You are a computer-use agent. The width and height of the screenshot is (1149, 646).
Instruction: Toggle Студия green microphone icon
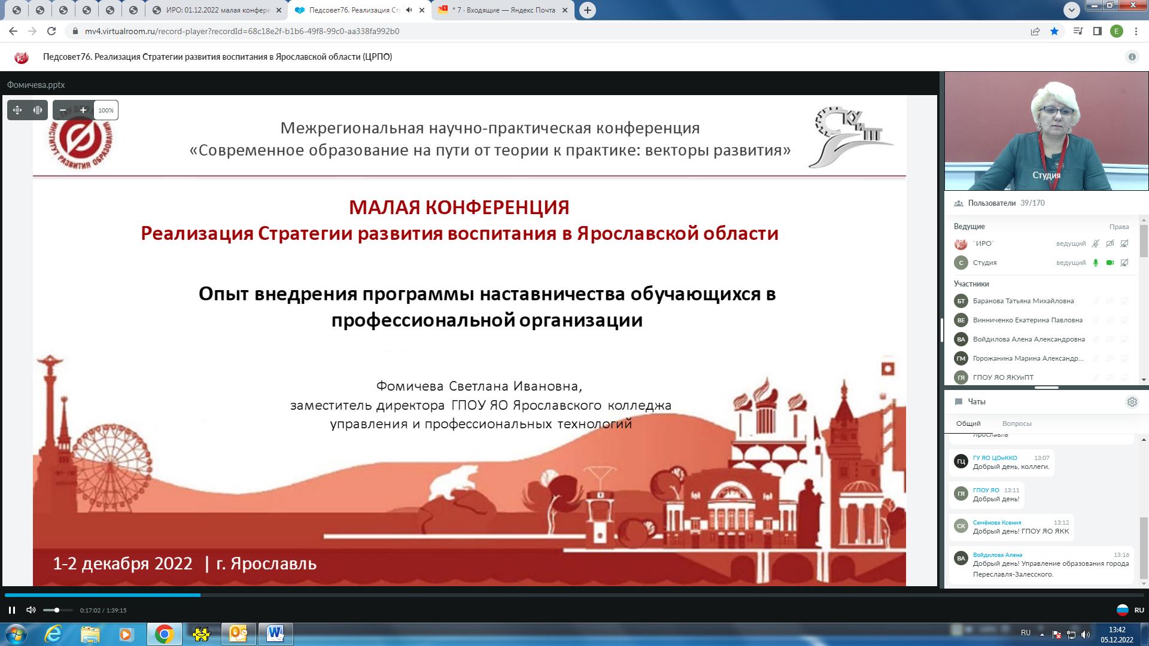click(x=1096, y=263)
